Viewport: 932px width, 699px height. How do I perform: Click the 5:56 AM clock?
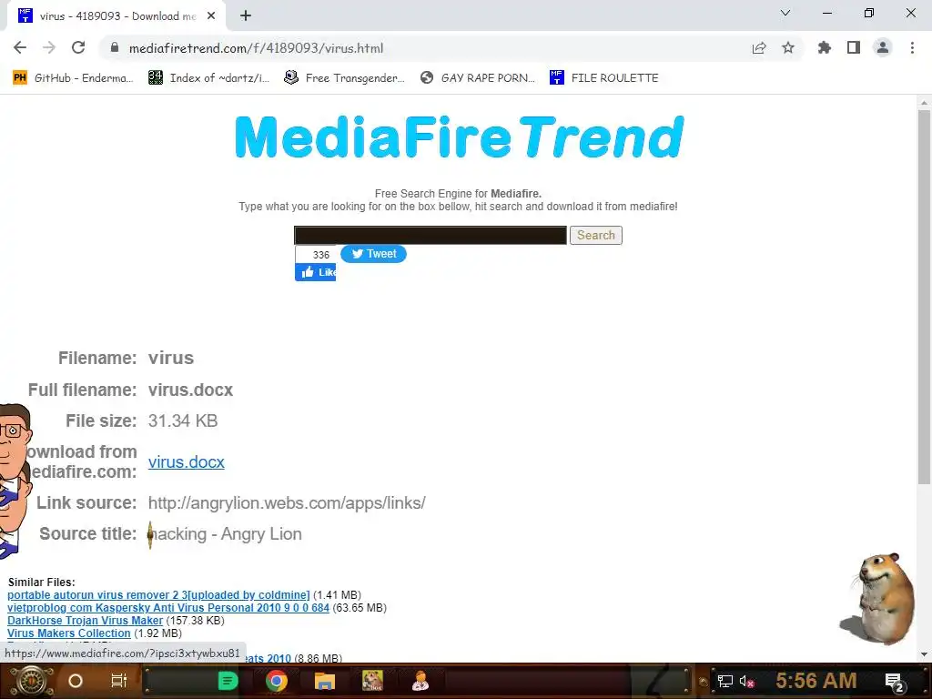coord(816,681)
